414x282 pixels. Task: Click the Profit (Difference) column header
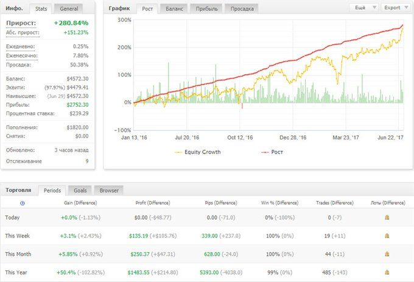153,203
